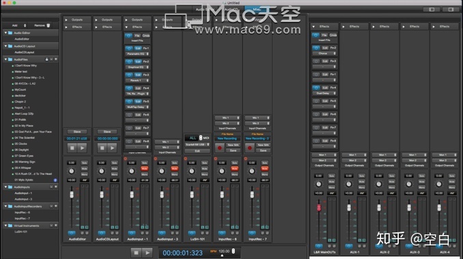Screen dimensions: 463x259
Task: Toggle Mute on InputRec - 7 channel
Action: click(x=264, y=169)
